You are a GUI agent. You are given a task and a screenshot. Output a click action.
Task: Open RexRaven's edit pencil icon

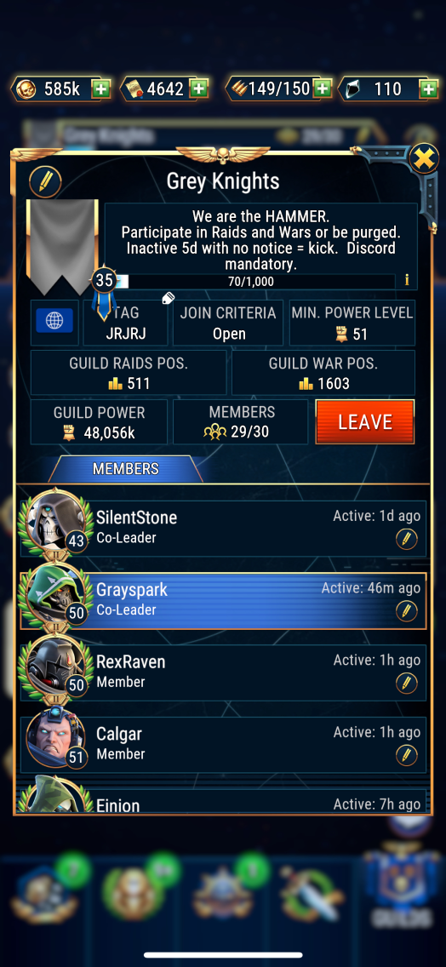[x=406, y=684]
